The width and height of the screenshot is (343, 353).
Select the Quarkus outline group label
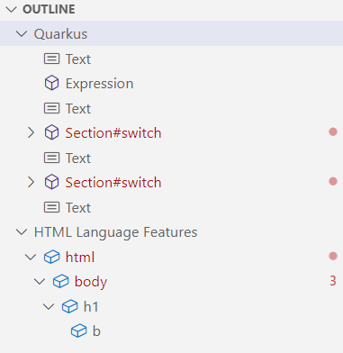[60, 34]
